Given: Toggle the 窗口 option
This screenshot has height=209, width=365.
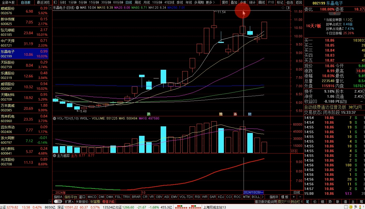Looking at the screenshot, I should pos(82,197).
